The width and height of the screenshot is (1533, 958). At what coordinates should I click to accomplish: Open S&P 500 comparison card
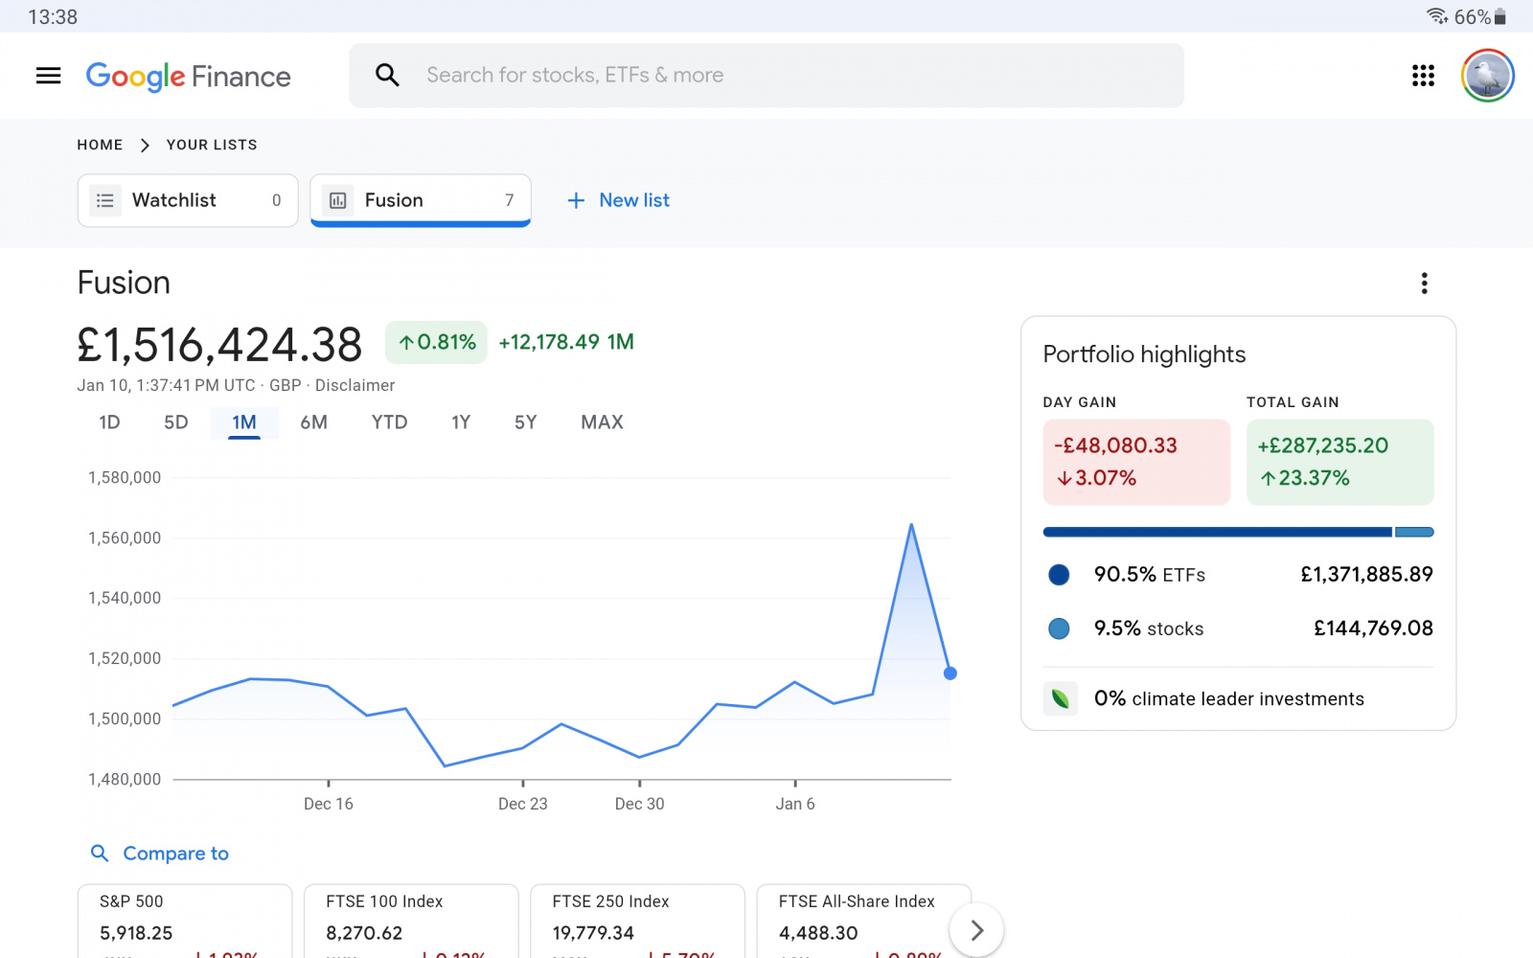pos(185,921)
